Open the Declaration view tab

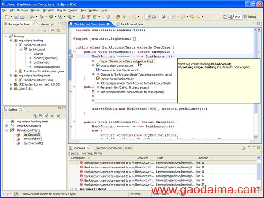[x=115, y=148]
